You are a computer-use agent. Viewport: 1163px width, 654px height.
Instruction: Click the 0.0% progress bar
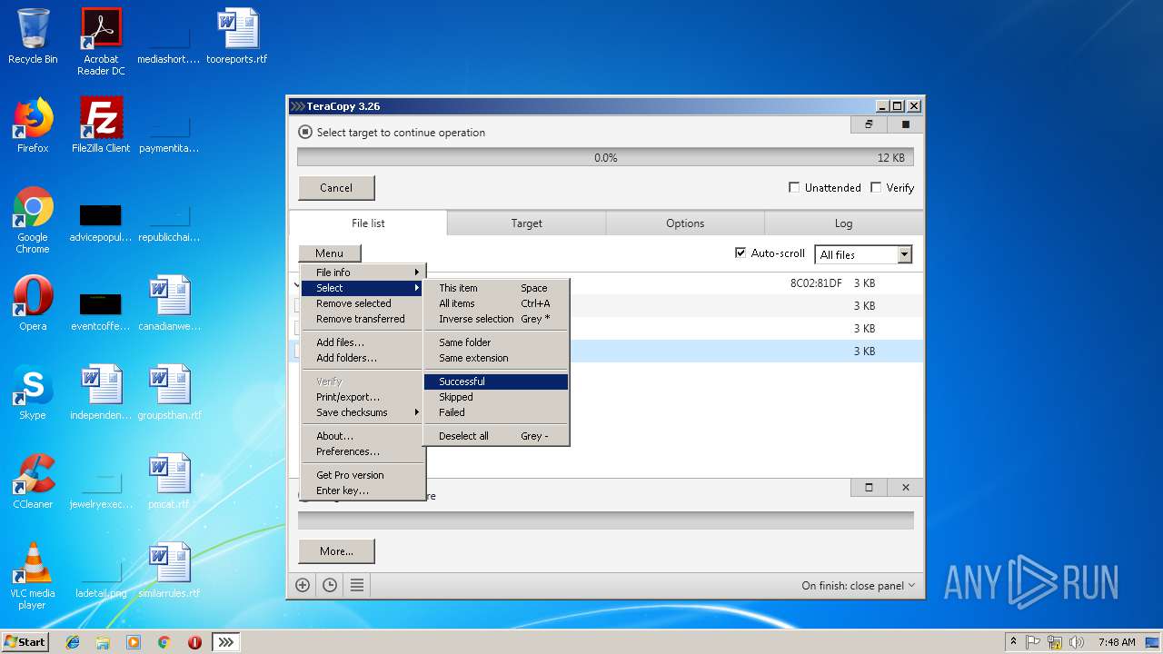tap(605, 157)
